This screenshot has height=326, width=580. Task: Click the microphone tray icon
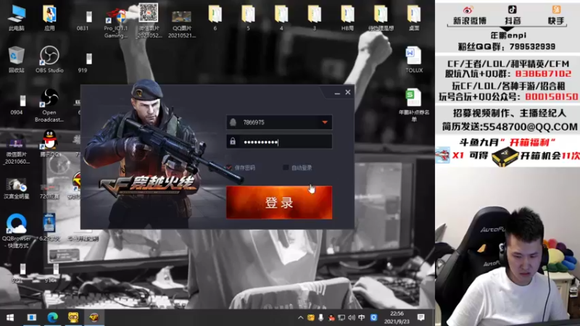point(320,317)
